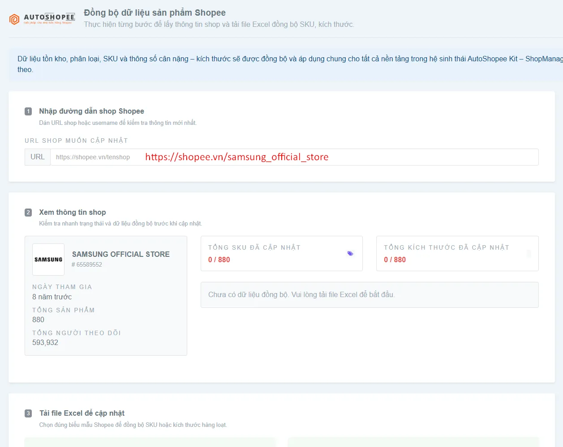The width and height of the screenshot is (563, 447).
Task: Click the heading "Đồng bộ dữ liệu sản phẩm Shopee"
Action: (x=155, y=13)
